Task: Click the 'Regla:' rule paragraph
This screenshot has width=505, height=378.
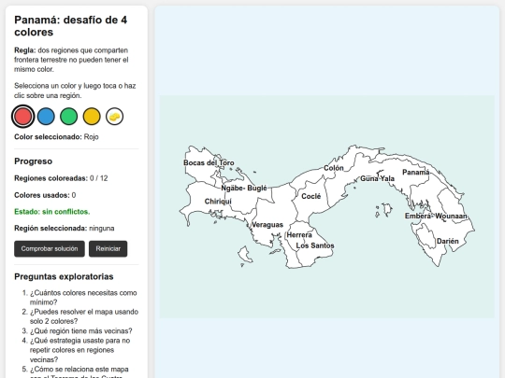Action: (x=71, y=60)
